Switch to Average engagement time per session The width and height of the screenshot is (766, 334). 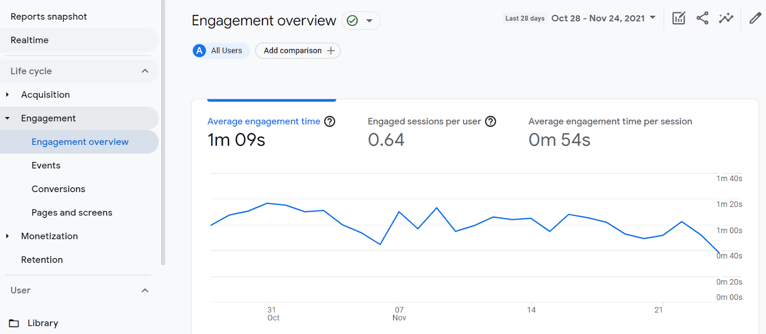(610, 121)
